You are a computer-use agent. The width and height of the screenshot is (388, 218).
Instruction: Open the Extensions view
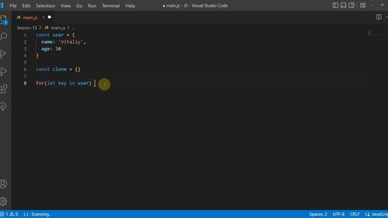click(x=4, y=89)
